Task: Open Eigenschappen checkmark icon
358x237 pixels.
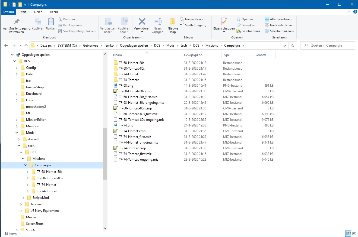Action: (224, 22)
